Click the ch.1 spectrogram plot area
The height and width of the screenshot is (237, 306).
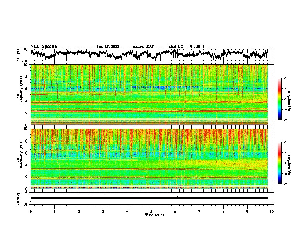(x=149, y=94)
